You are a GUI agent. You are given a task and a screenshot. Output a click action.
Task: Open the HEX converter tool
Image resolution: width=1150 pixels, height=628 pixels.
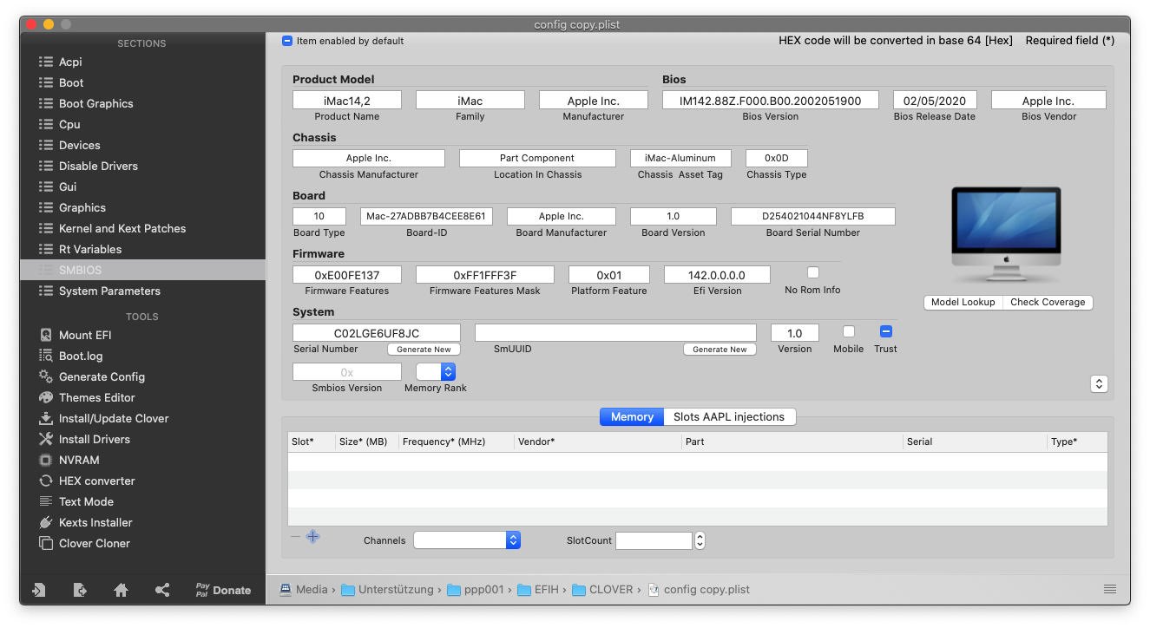coord(96,481)
